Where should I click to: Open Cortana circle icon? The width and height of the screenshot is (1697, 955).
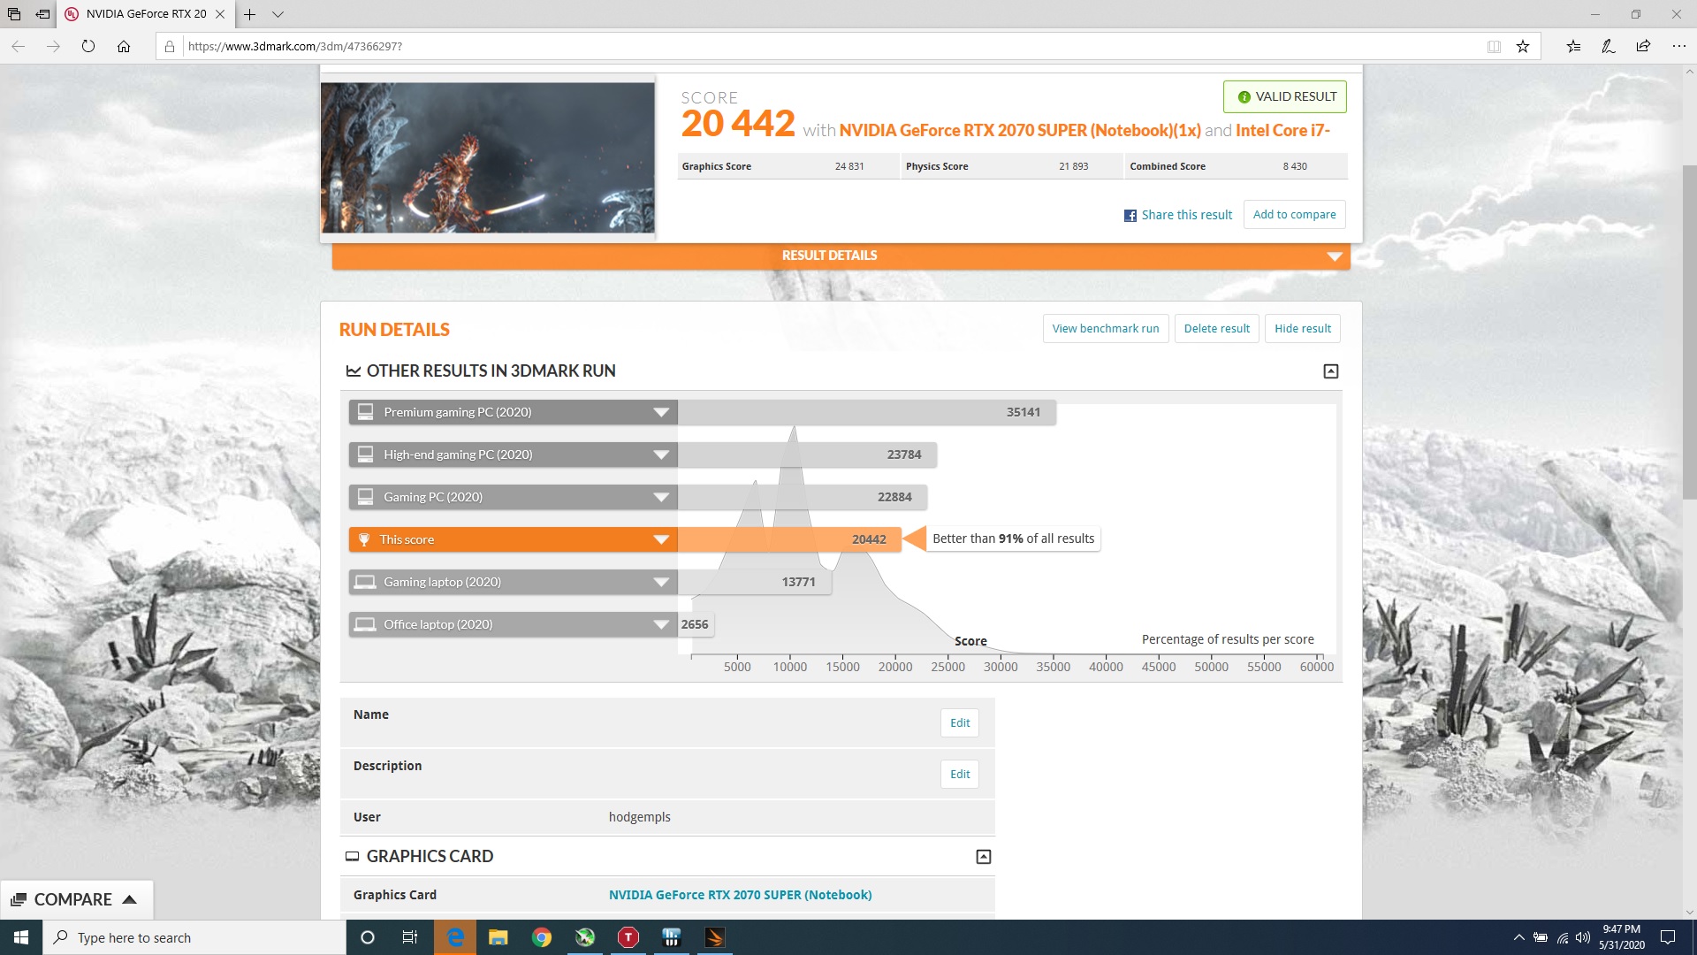368,937
